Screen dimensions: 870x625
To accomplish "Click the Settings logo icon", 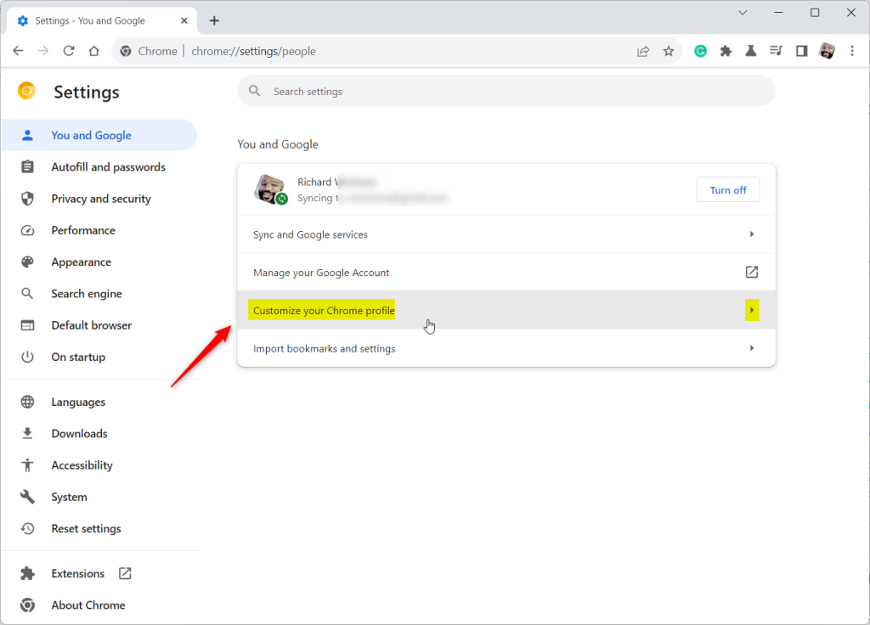I will click(x=26, y=90).
